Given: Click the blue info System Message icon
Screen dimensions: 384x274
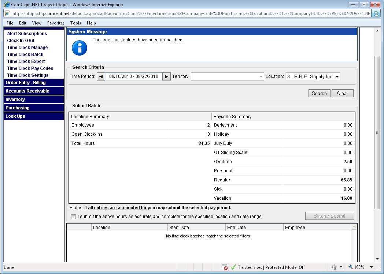Looking at the screenshot, I should point(79,48).
